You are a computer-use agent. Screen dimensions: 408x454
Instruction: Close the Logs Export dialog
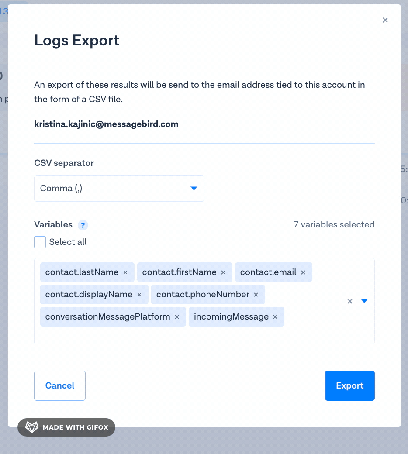point(385,20)
